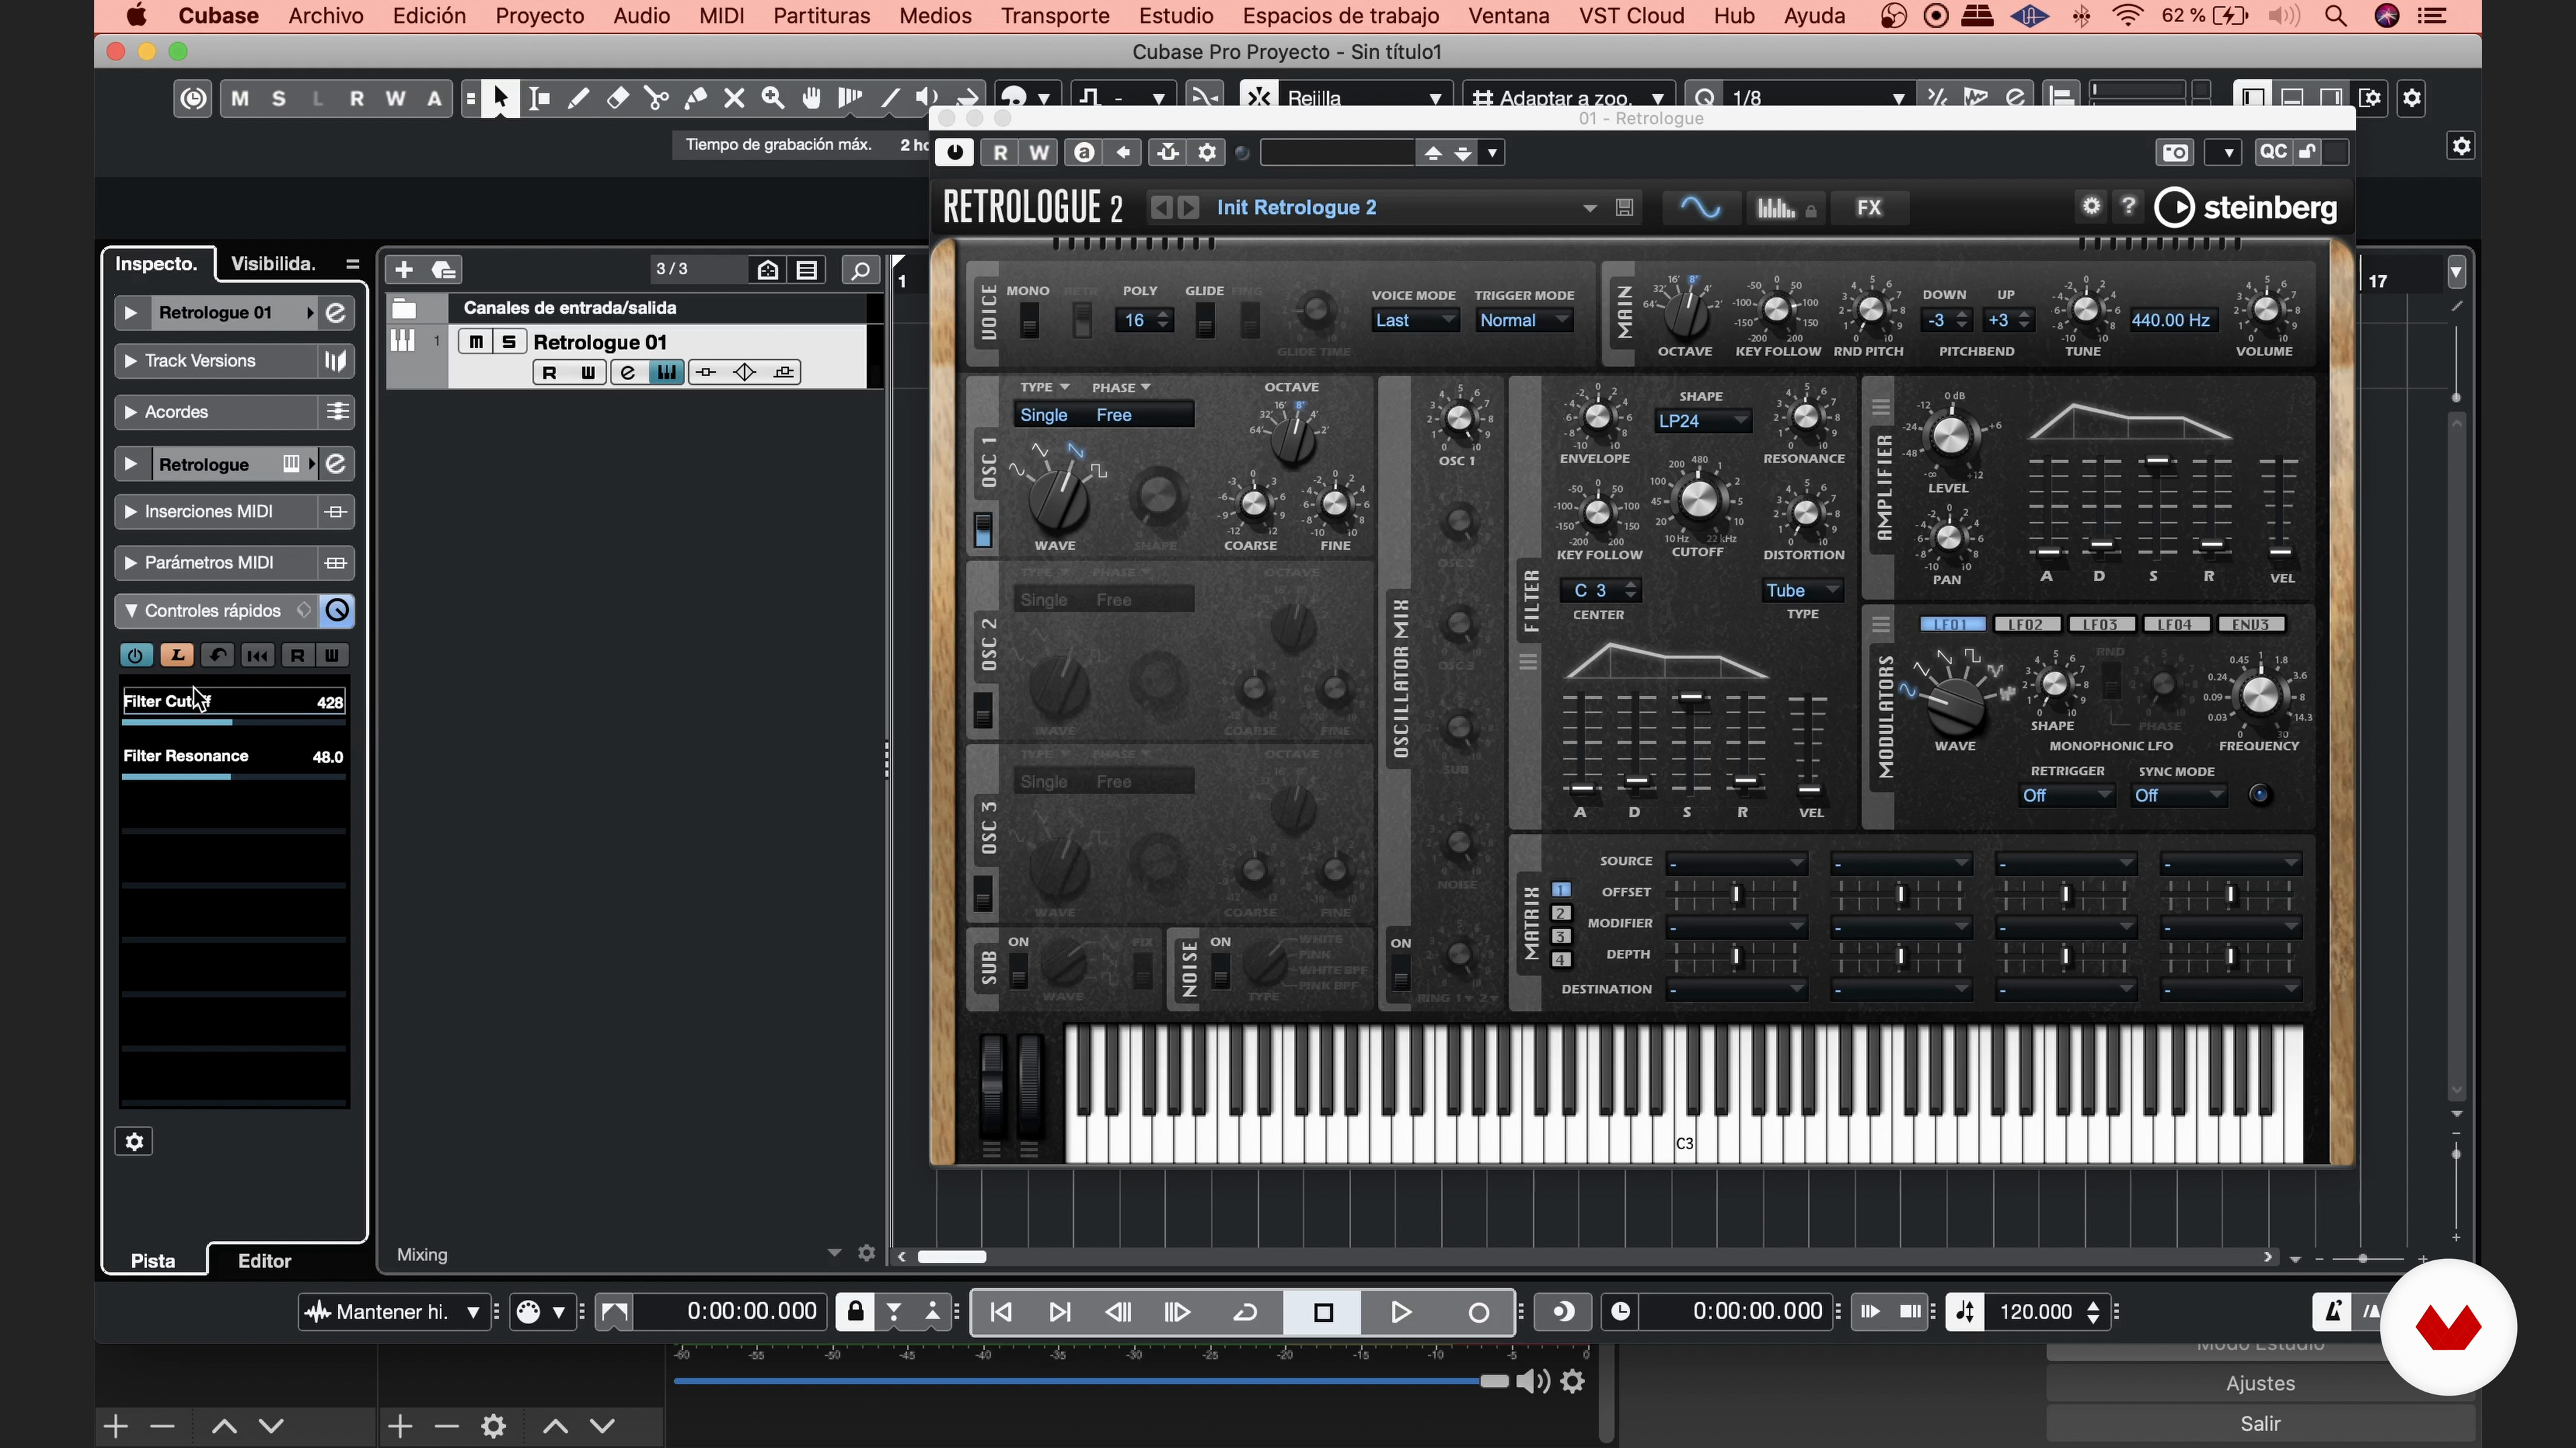Viewport: 2576px width, 1448px height.
Task: Select the Draw pencil tool
Action: click(578, 98)
